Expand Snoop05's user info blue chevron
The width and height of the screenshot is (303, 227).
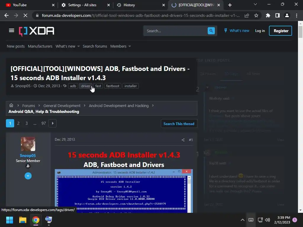(x=28, y=176)
